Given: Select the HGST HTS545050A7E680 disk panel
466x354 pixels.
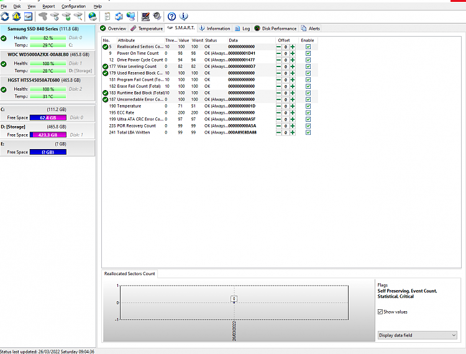Looking at the screenshot, I should [48, 88].
